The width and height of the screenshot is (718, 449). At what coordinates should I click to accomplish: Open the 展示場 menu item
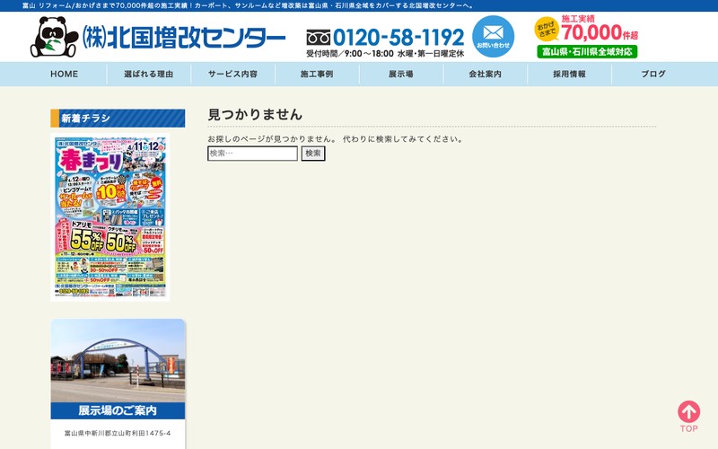click(x=401, y=74)
